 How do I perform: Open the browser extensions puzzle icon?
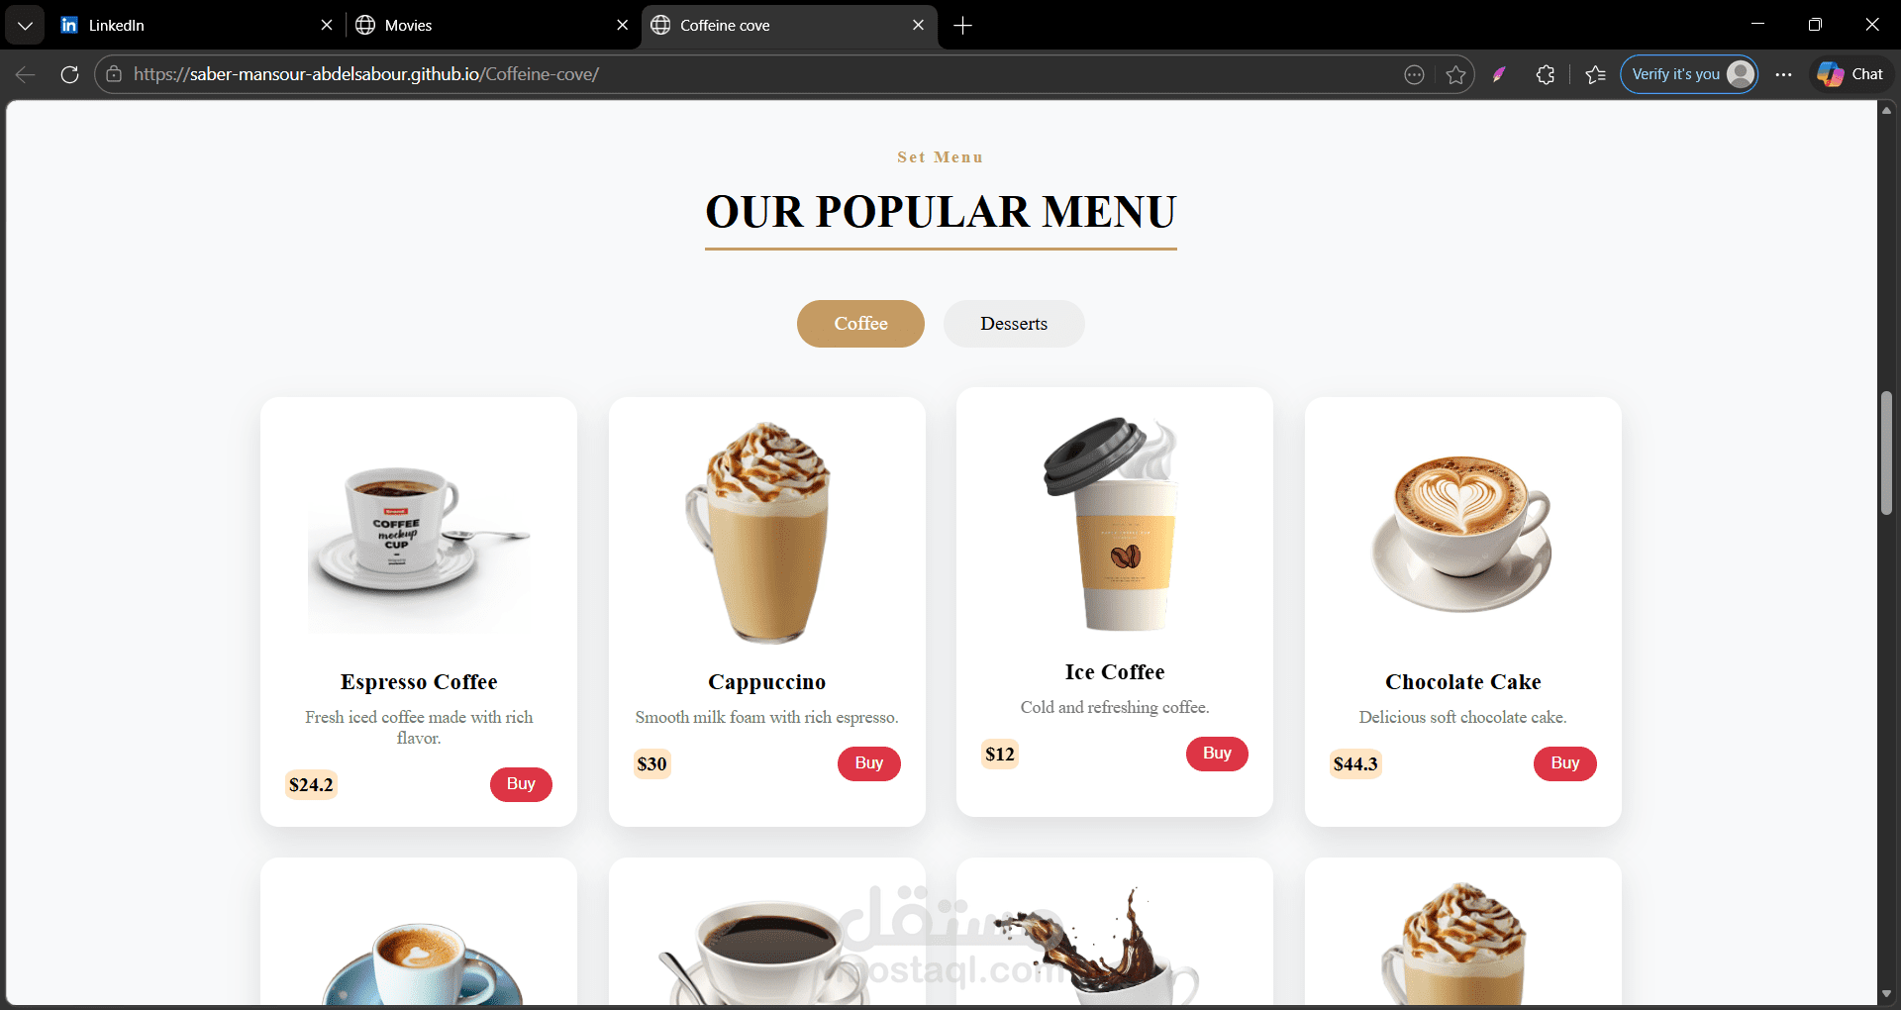[x=1545, y=74]
